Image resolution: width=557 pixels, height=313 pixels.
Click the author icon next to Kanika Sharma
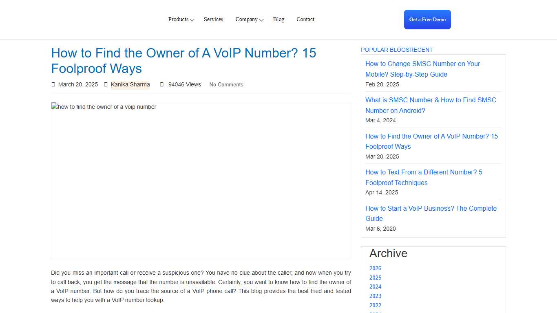click(x=106, y=84)
